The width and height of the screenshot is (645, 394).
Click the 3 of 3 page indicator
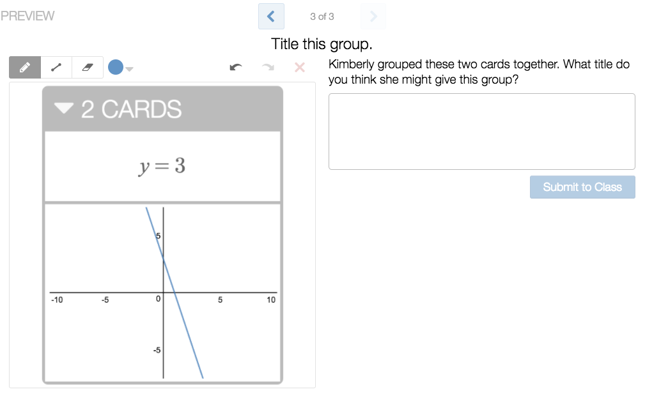[322, 17]
